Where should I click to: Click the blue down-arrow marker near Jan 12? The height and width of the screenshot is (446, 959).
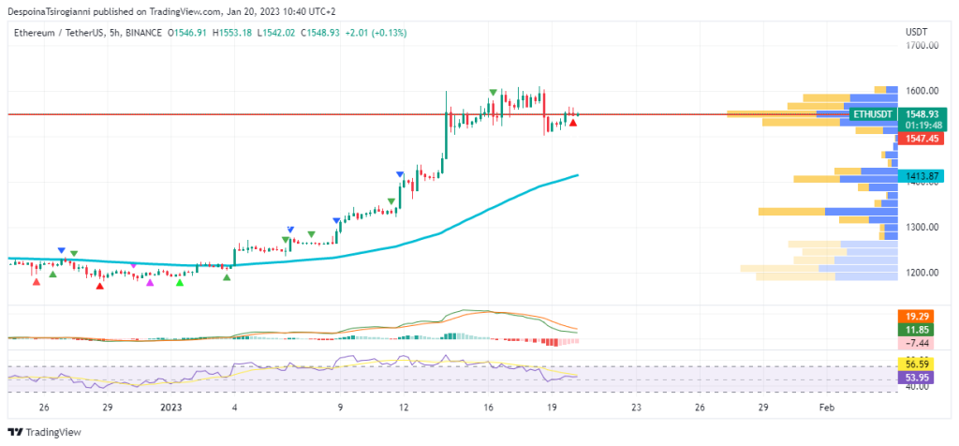pyautogui.click(x=400, y=174)
